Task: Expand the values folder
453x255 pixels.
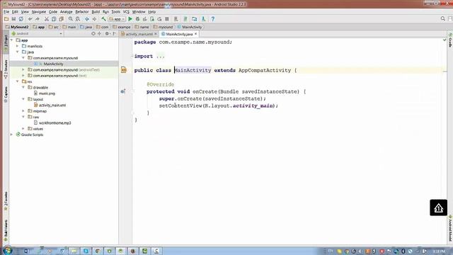Action: pos(23,129)
